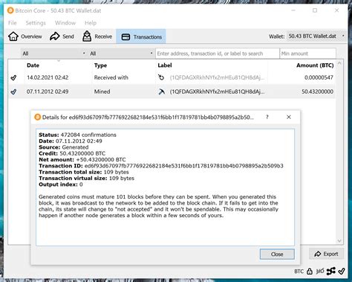This screenshot has width=352, height=282.
Task: Open the Receive tab
Action: pos(97,36)
